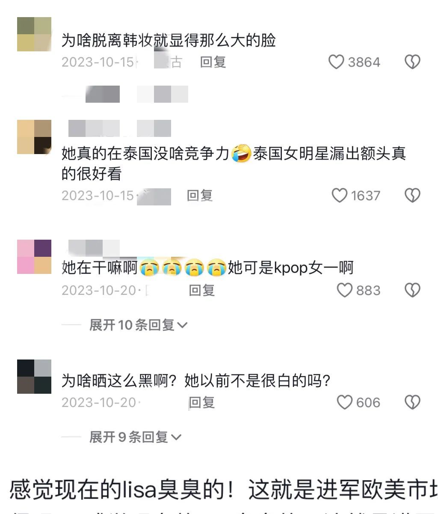Image resolution: width=438 pixels, height=514 pixels.
Task: Dislike the comment about 韩妆 makeup
Action: pos(412,62)
